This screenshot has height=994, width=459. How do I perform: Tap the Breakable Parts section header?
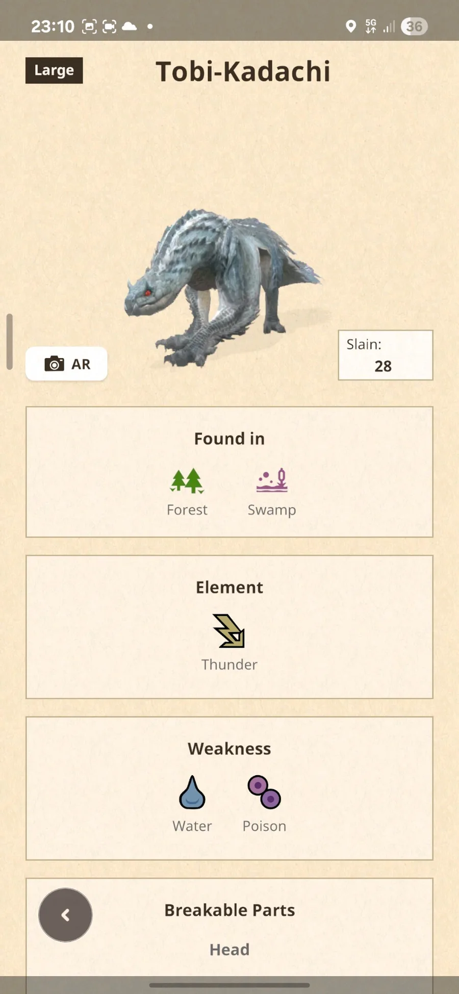click(229, 910)
